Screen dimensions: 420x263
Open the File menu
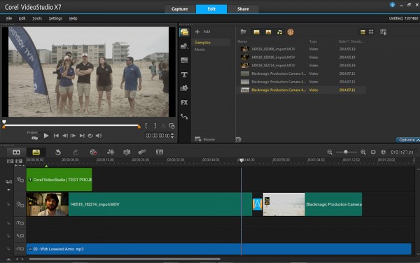click(9, 18)
